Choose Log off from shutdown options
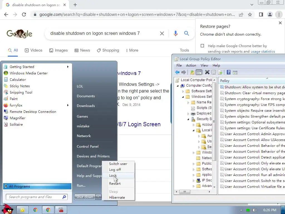 (x=119, y=170)
